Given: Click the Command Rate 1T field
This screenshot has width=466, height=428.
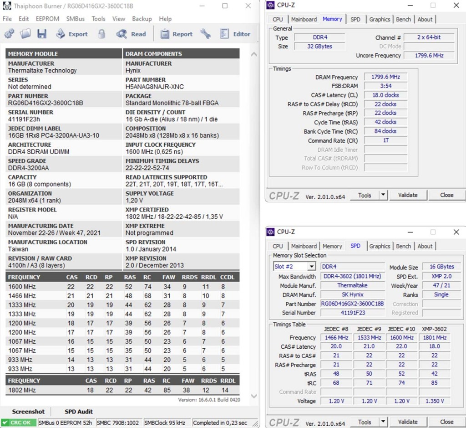Looking at the screenshot, I should pyautogui.click(x=385, y=140).
